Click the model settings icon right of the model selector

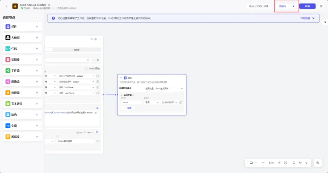point(98,60)
